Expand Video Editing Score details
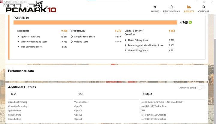This screenshot has width=216, height=124. tap(125, 50)
